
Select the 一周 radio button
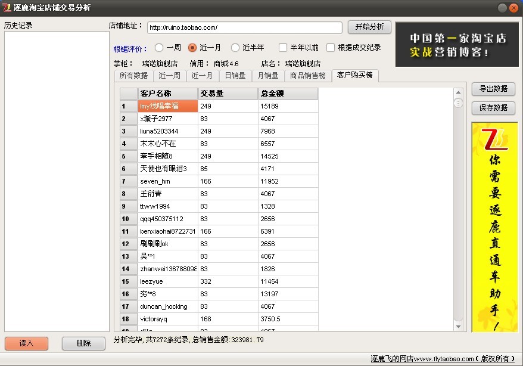(x=159, y=48)
